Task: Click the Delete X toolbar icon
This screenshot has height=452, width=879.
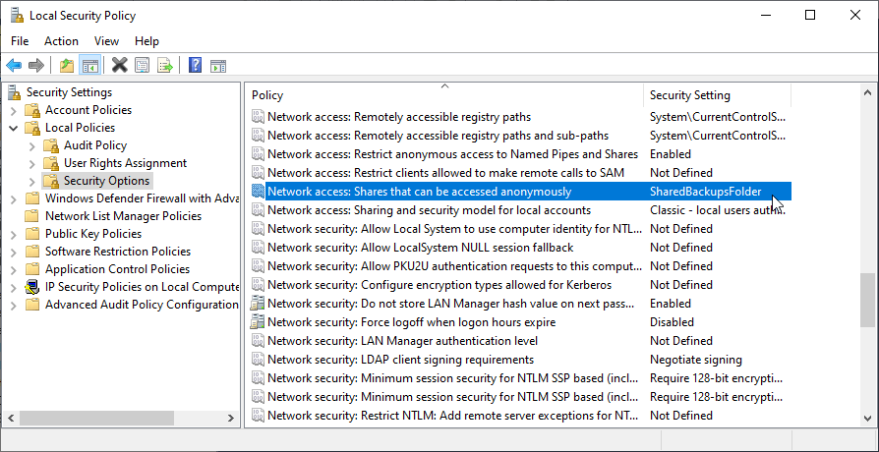Action: point(119,66)
